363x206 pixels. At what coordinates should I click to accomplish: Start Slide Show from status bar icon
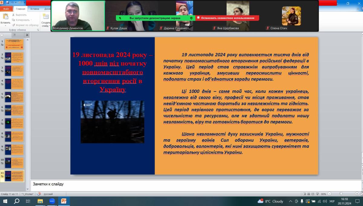click(x=318, y=194)
